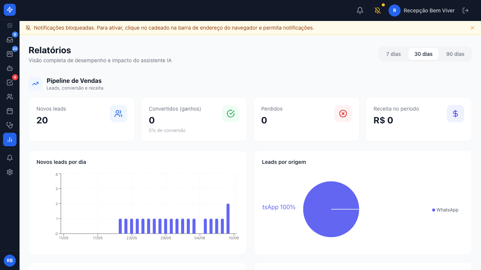Viewport: 481px width, 270px height.
Task: Open the RB avatar at sidebar bottom
Action: coord(10,261)
